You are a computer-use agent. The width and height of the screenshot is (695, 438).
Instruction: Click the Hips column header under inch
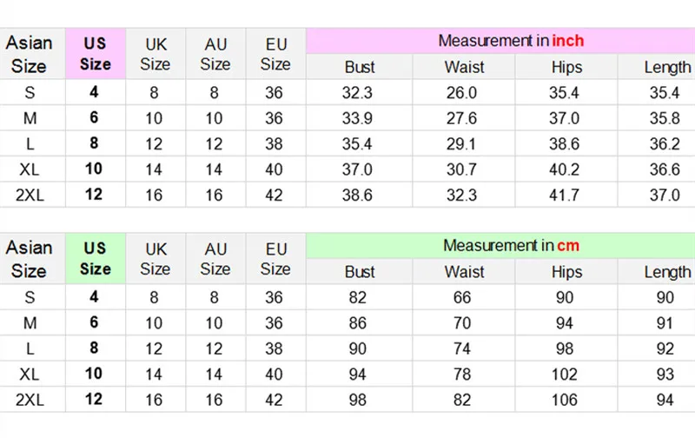point(566,67)
